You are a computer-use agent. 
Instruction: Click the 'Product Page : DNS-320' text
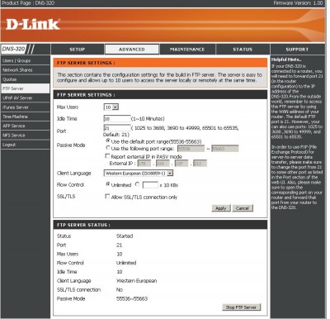[28, 3]
